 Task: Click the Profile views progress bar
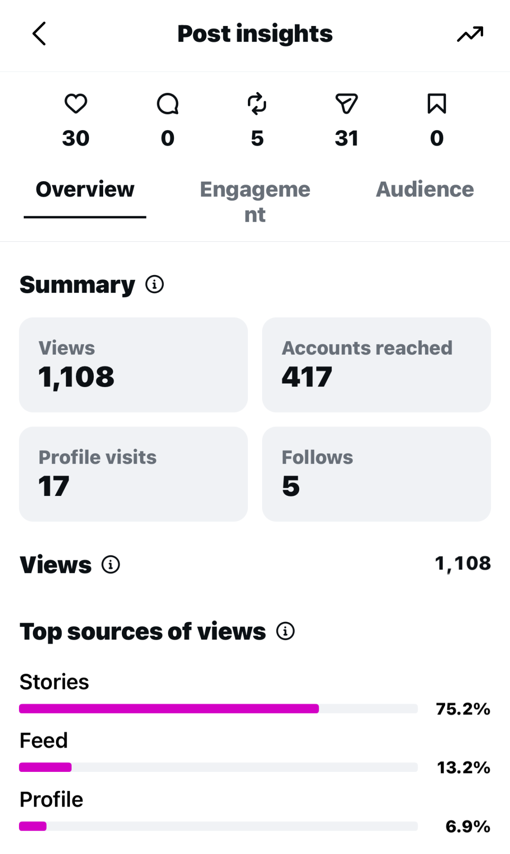[218, 826]
